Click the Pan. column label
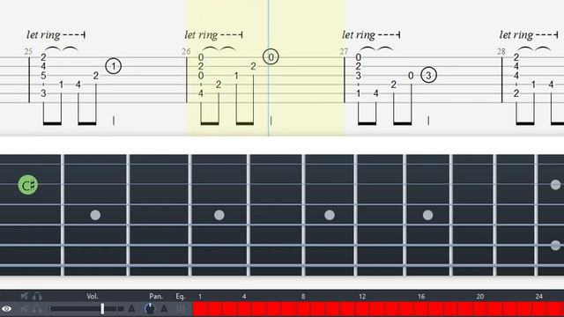This screenshot has width=564, height=317. pos(156,297)
